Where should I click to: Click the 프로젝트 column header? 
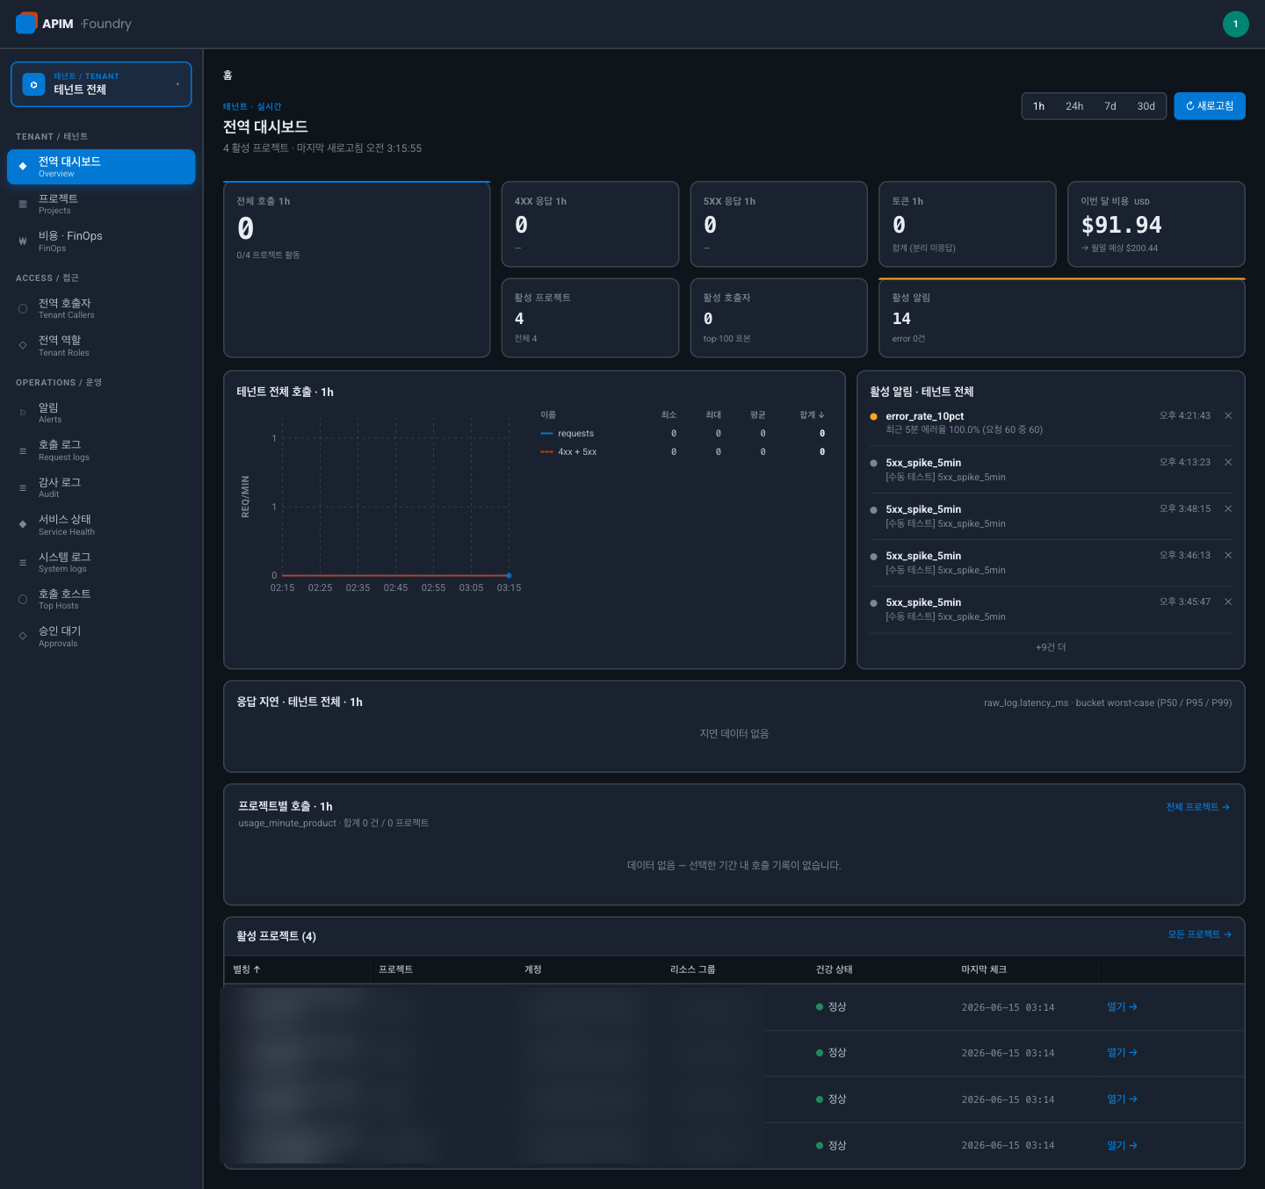pos(395,969)
